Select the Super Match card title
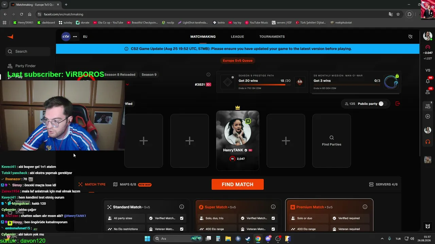 pyautogui.click(x=216, y=207)
